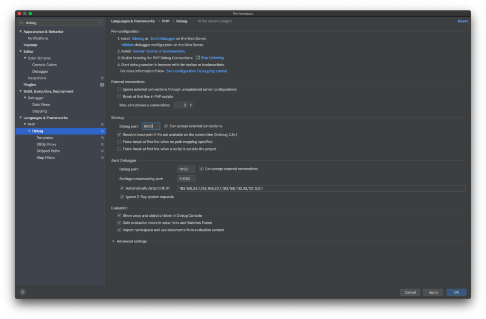Click the Plugins update count badge
The width and height of the screenshot is (486, 319).
coord(102,85)
